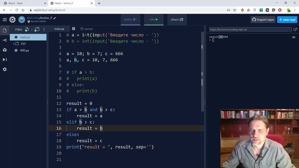
Task: Click the @pCoding username link
Action: (33, 18)
